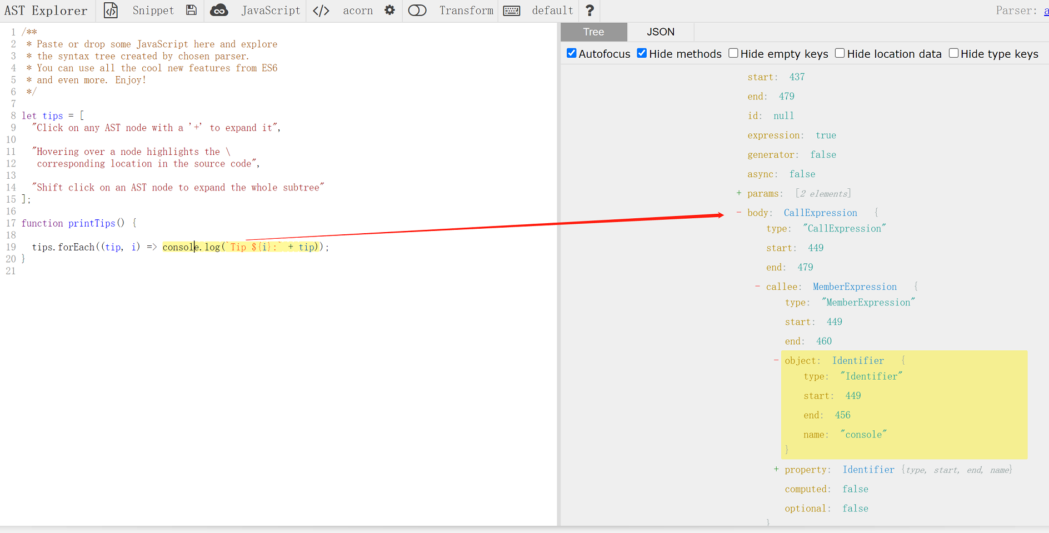Click type: "MemberExpression" value

868,302
